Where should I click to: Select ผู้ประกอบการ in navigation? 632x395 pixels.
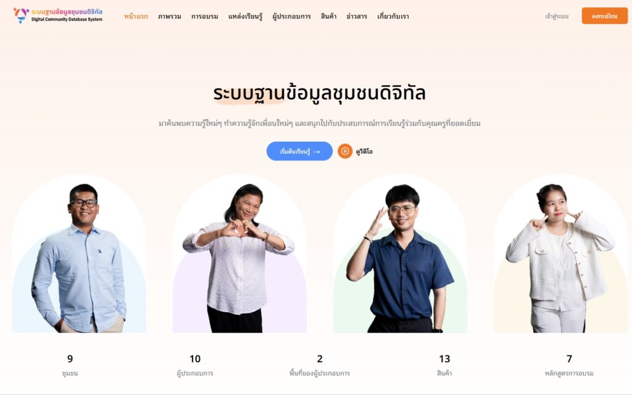(x=291, y=17)
